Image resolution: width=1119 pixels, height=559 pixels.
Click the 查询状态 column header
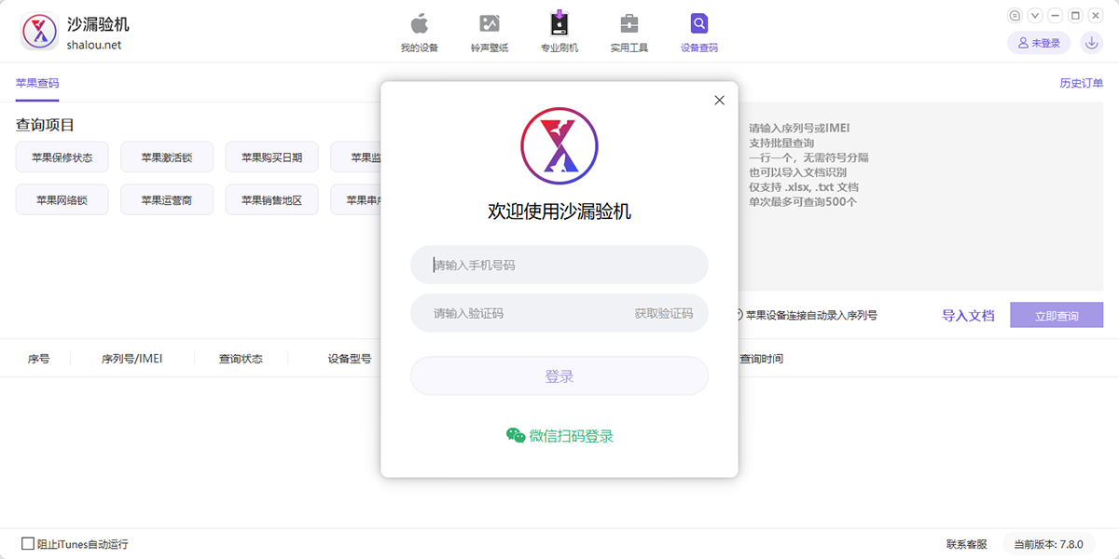coord(241,358)
